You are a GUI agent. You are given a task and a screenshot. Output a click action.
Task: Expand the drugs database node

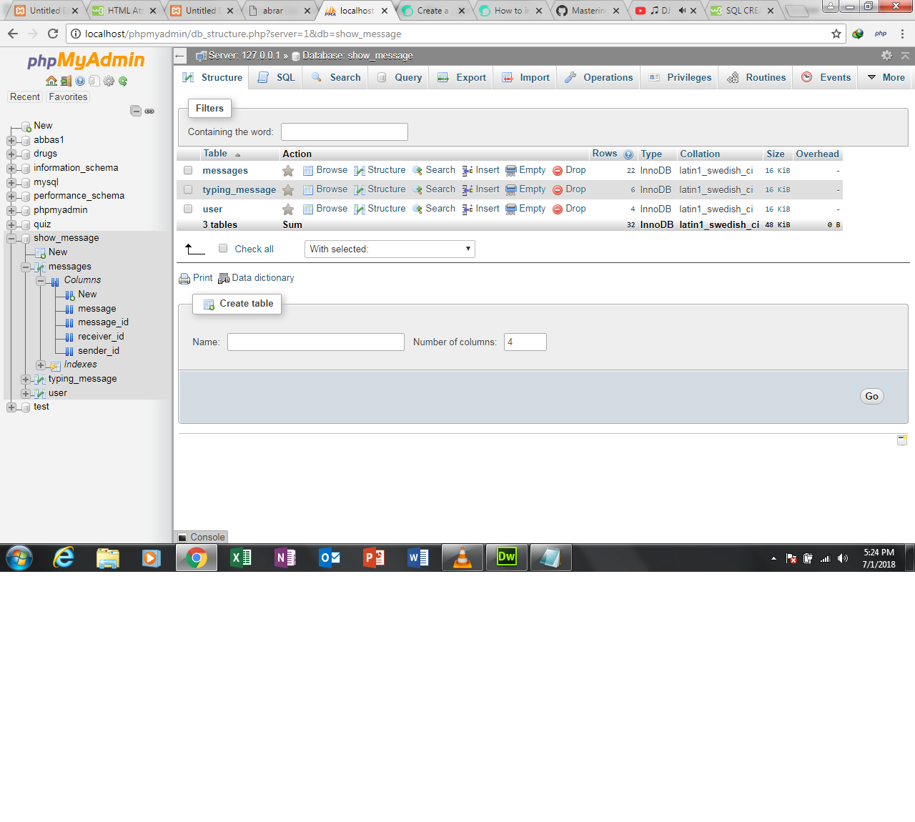tap(11, 154)
